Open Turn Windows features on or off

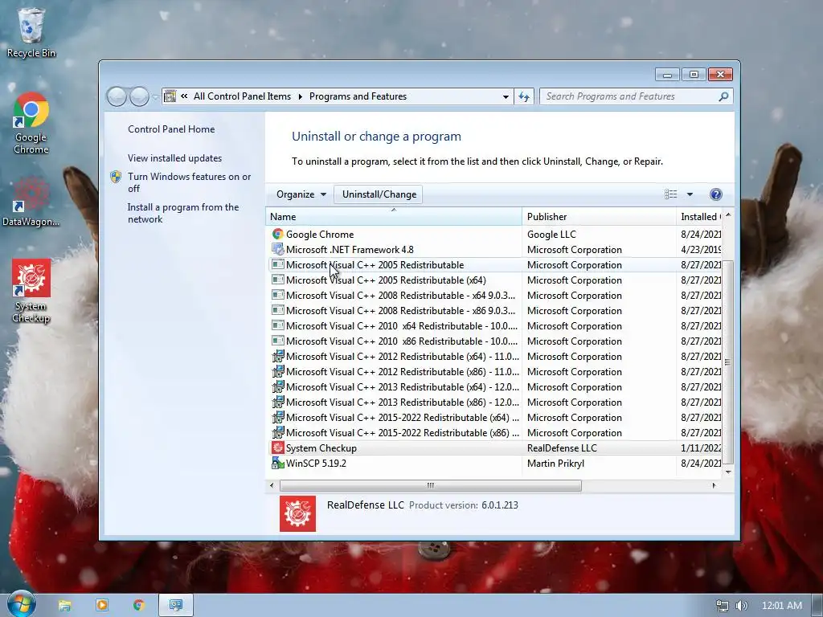click(189, 182)
